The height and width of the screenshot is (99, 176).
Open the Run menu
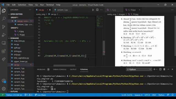point(42,5)
